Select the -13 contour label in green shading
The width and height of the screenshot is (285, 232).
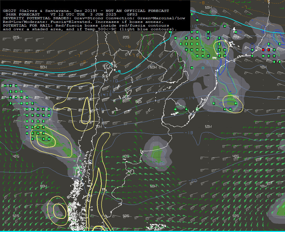click(x=204, y=62)
